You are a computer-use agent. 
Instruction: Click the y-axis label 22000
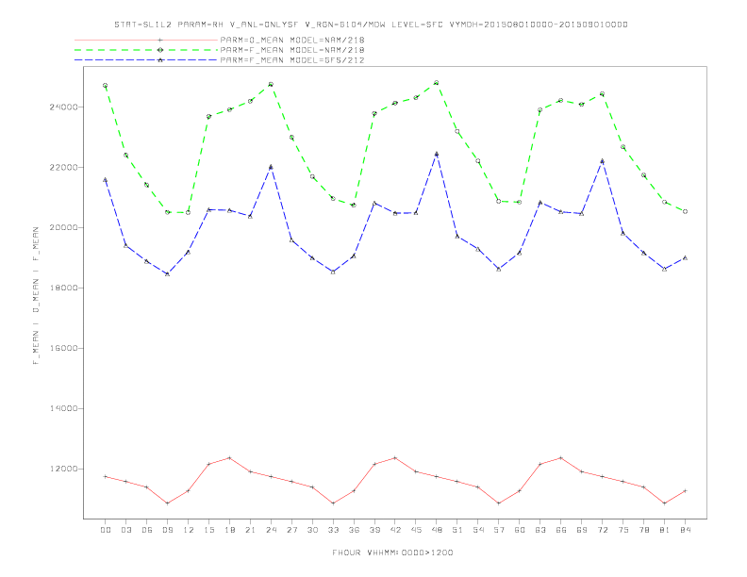(x=63, y=168)
